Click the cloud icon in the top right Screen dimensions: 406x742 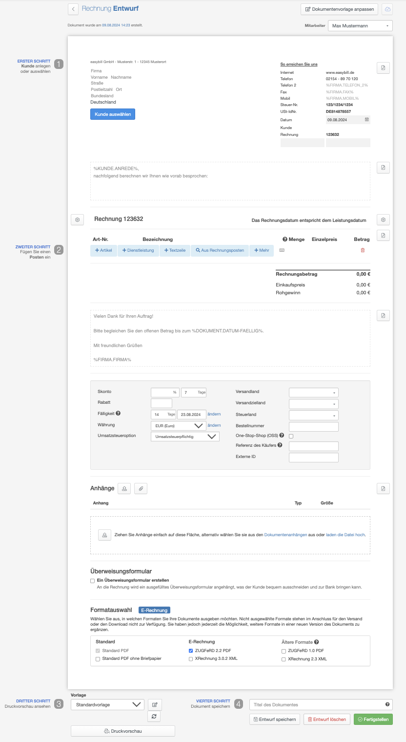point(387,9)
